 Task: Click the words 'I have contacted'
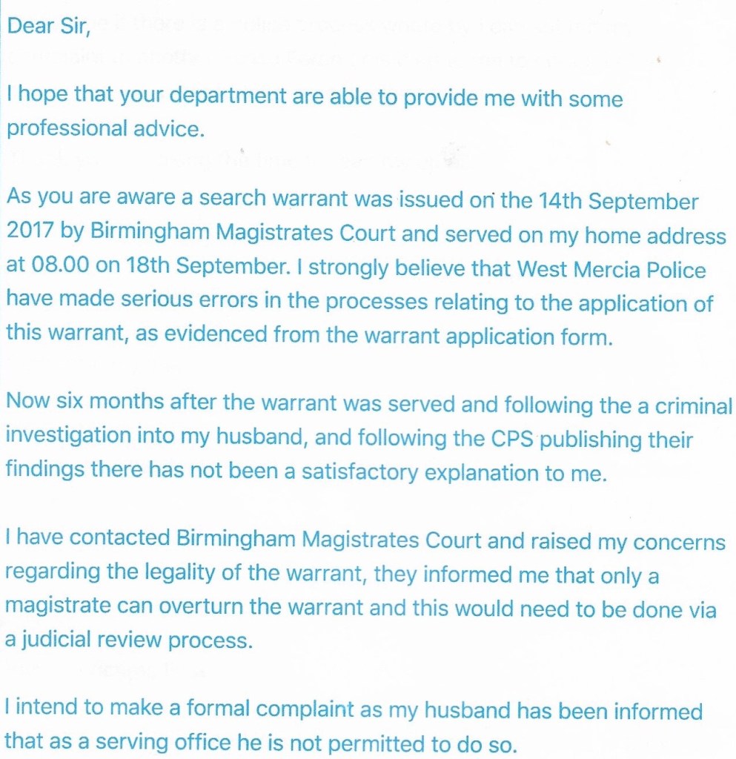pyautogui.click(x=88, y=540)
